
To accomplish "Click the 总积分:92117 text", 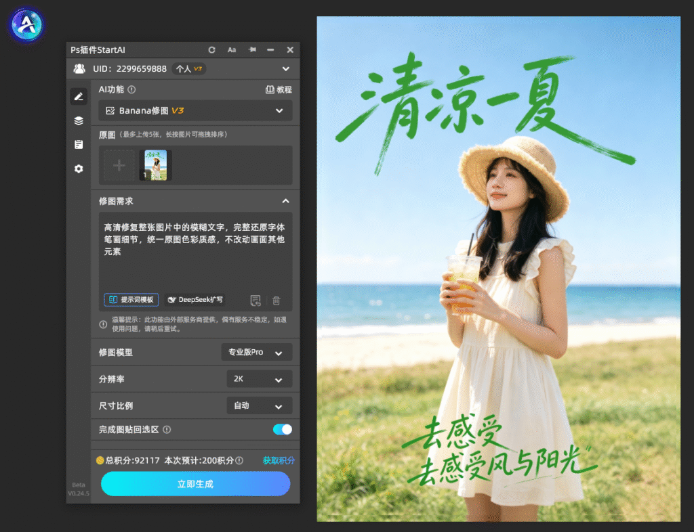I will pos(132,461).
